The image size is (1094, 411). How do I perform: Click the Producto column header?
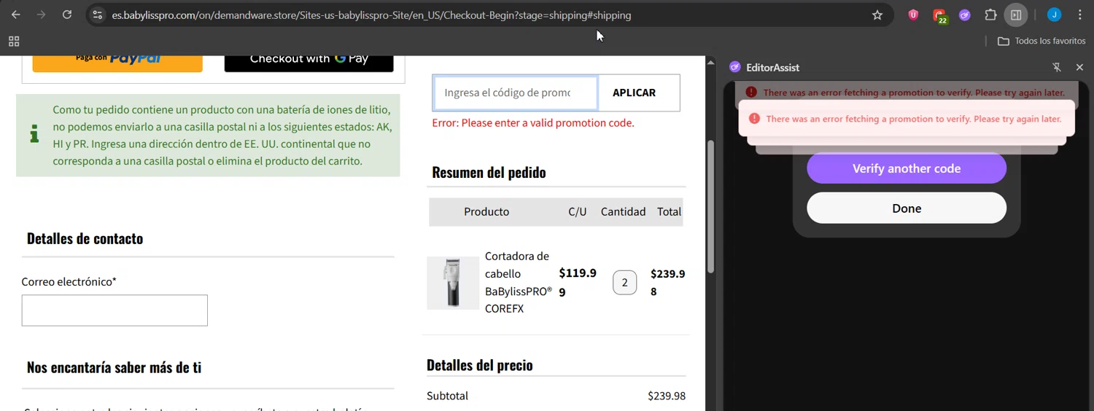486,212
